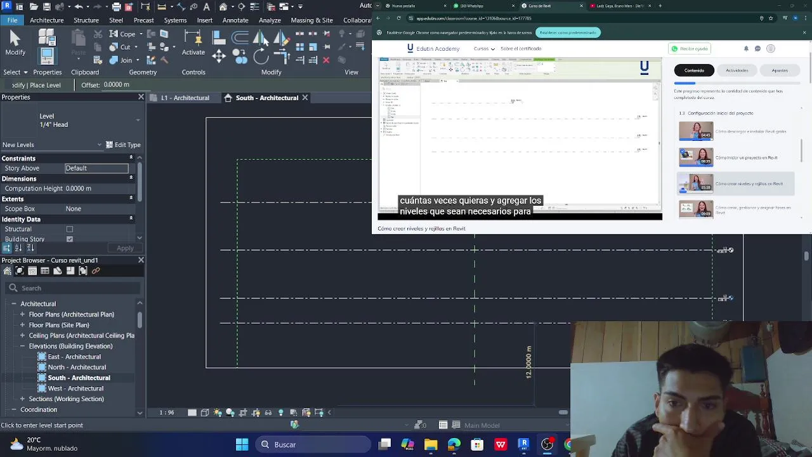
Task: Click the Print icon in quick access toolbar
Action: coord(117,6)
